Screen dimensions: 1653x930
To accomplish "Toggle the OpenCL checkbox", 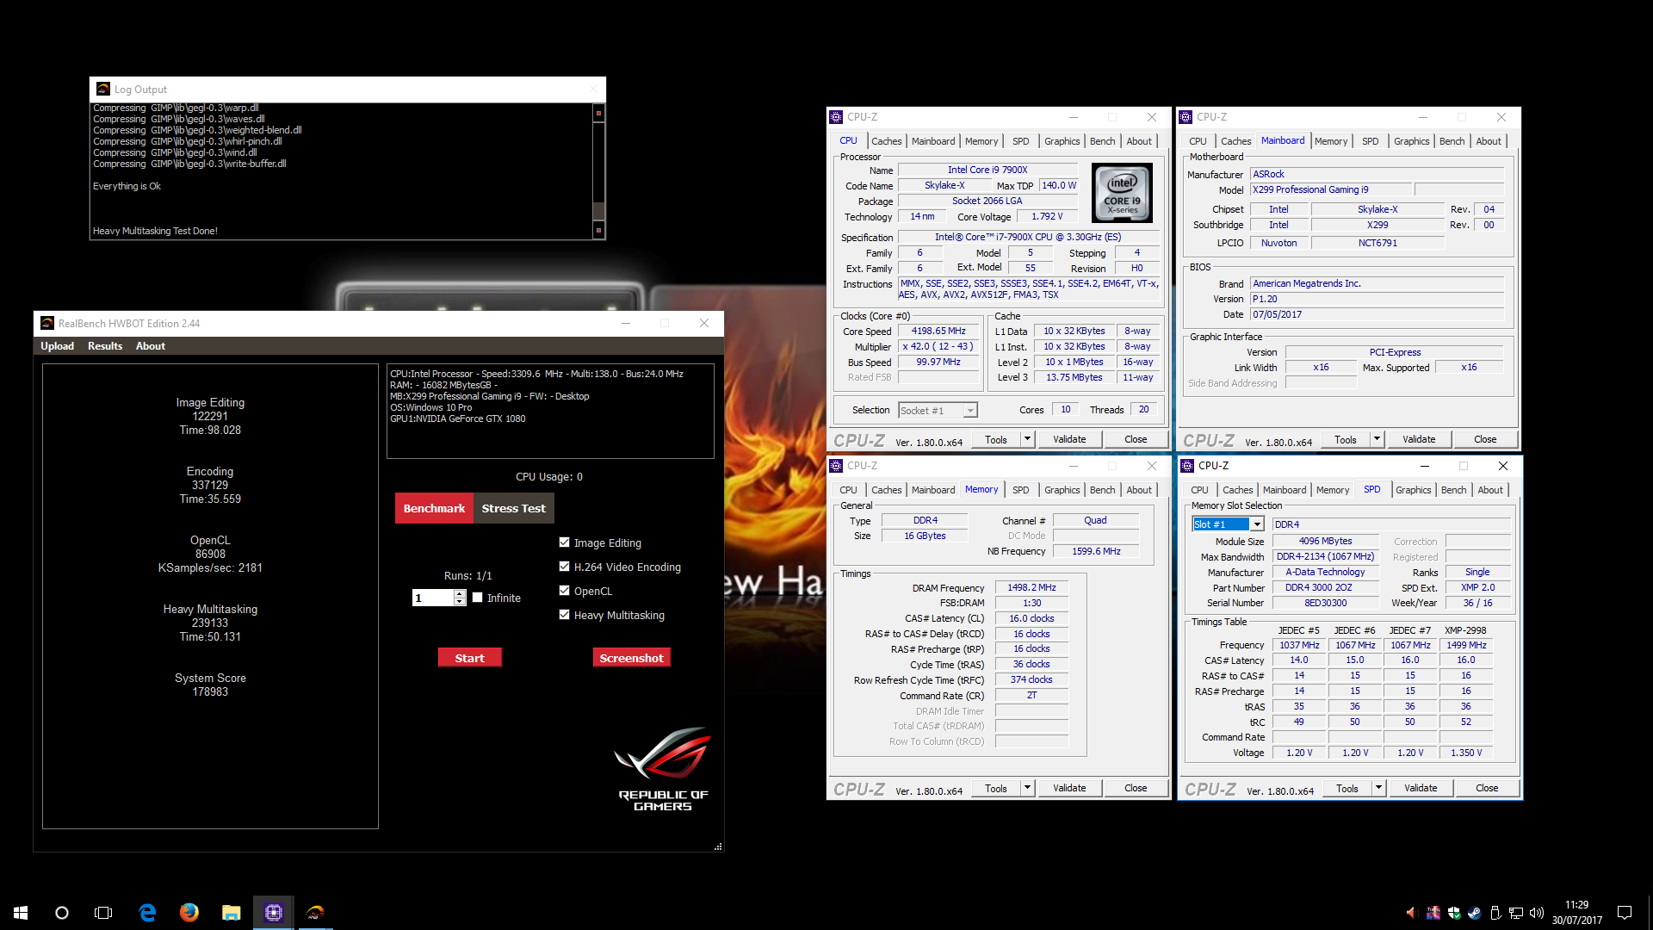I will tap(565, 591).
